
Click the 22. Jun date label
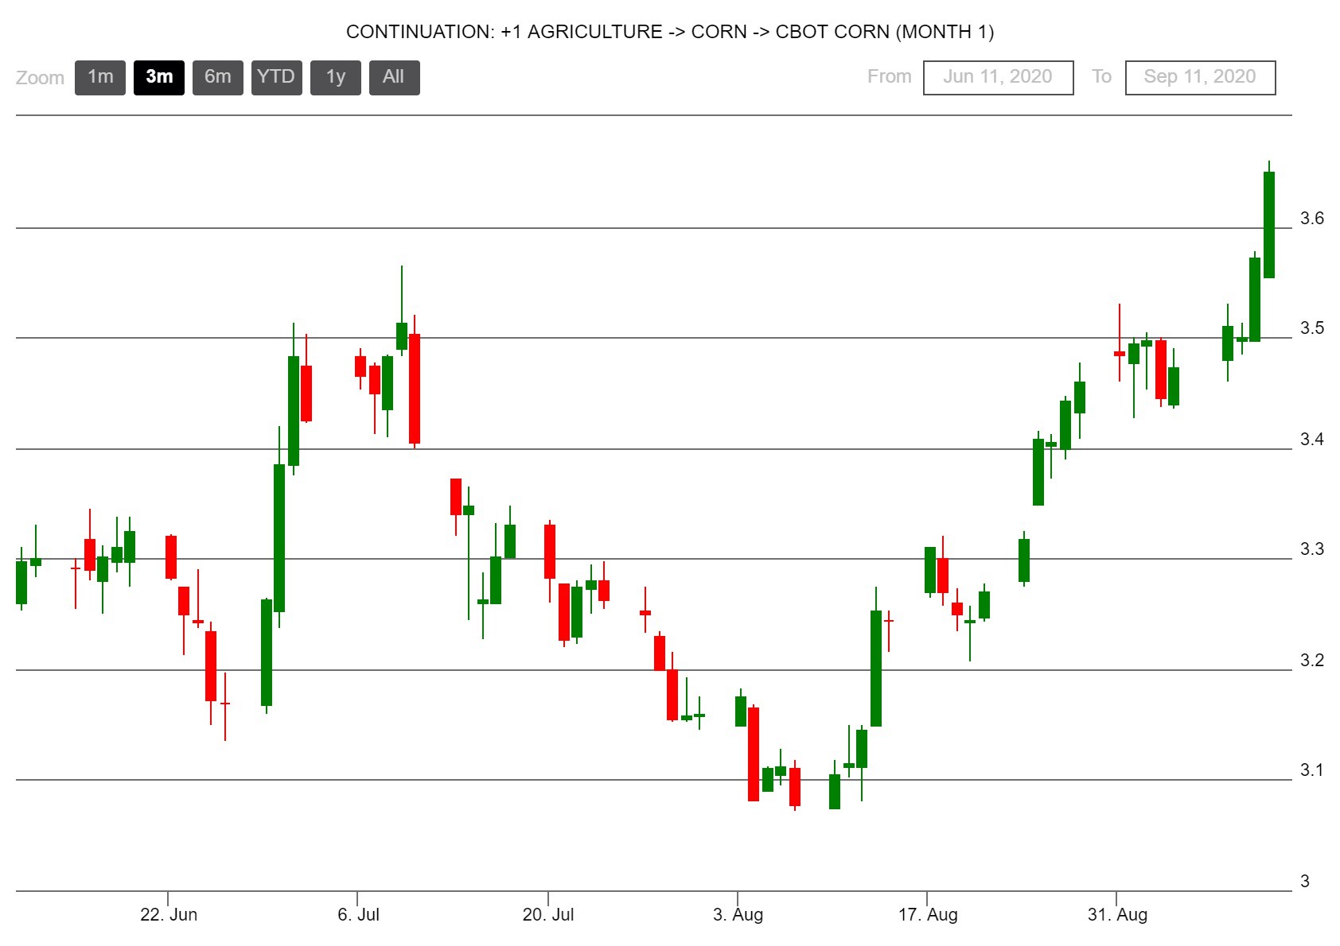(169, 915)
